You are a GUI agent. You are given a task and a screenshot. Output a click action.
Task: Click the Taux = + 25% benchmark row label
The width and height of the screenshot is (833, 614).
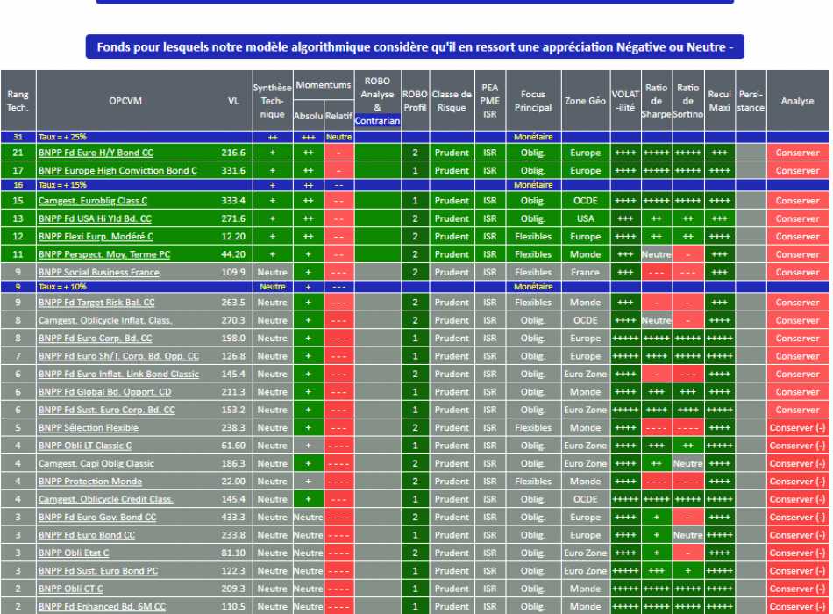click(62, 137)
